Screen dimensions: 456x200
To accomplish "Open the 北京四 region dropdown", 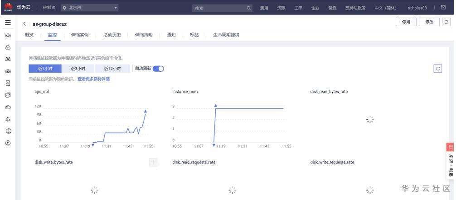I will pos(90,8).
